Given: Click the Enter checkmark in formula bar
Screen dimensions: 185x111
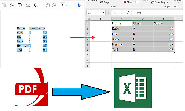Looking at the screenshot, I should [x=121, y=13].
